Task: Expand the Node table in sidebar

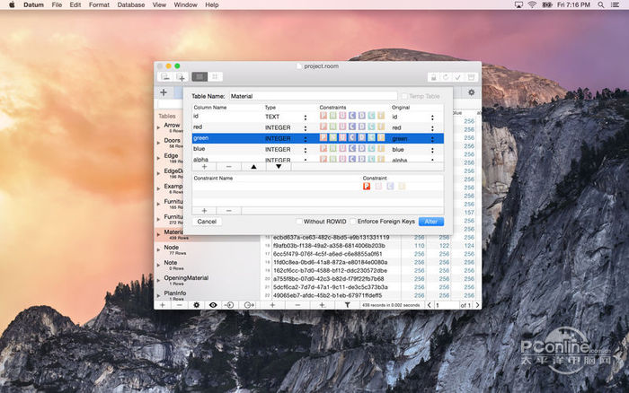Action: pyautogui.click(x=159, y=248)
